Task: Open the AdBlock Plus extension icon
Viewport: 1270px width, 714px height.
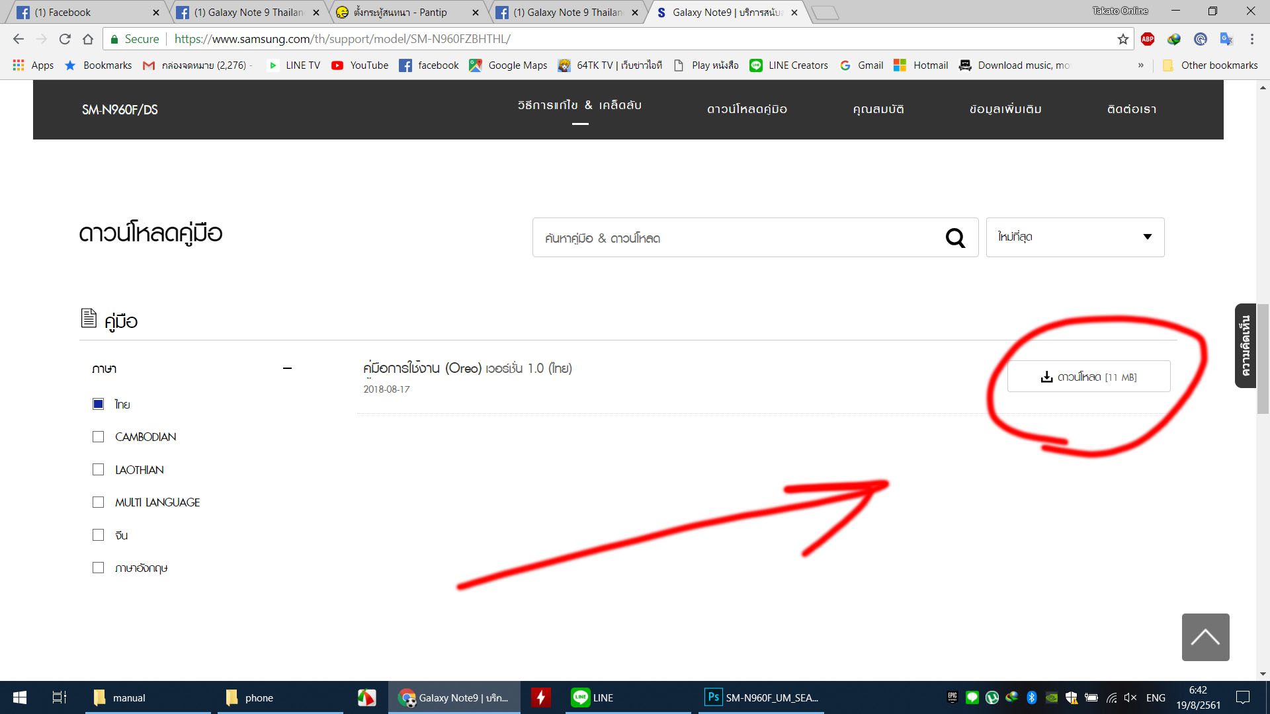Action: click(1148, 39)
